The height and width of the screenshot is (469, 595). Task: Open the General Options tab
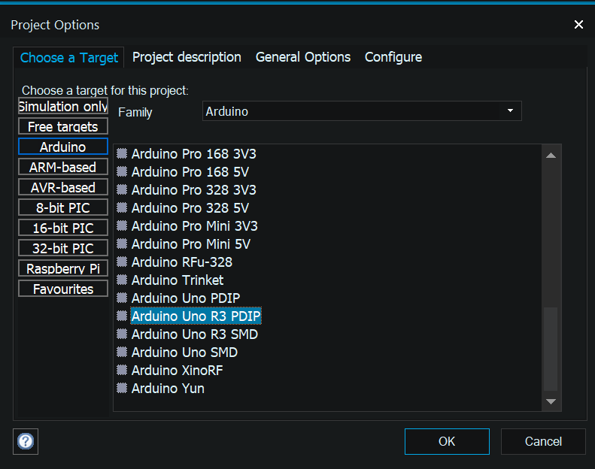[x=302, y=57]
